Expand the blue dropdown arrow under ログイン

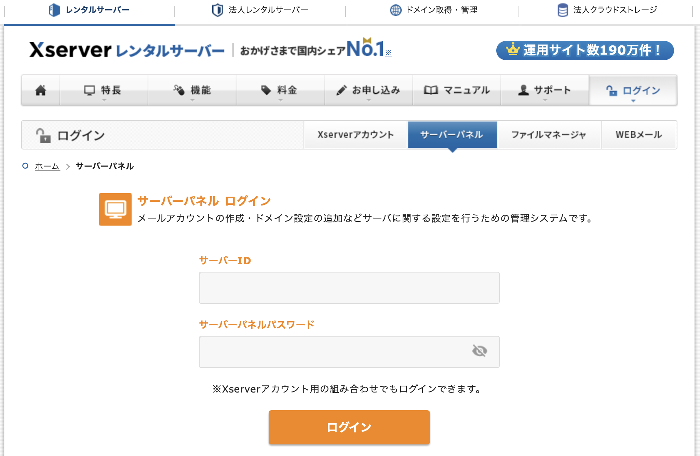[633, 101]
